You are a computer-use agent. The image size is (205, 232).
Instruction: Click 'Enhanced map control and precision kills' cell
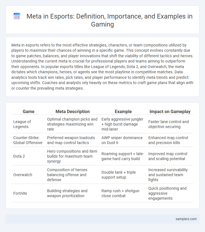(x=170, y=140)
